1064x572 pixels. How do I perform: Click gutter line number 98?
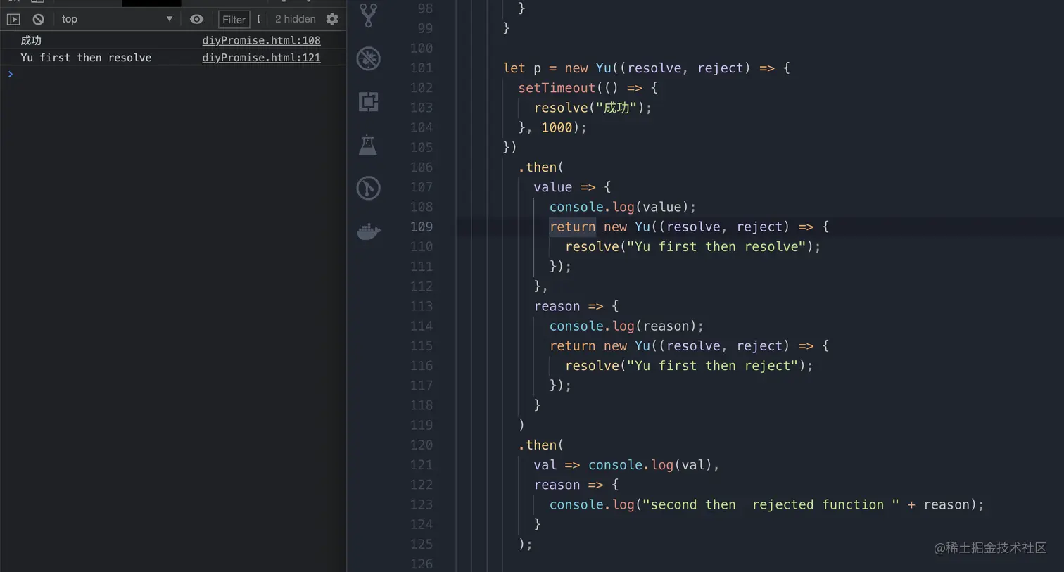coord(425,8)
